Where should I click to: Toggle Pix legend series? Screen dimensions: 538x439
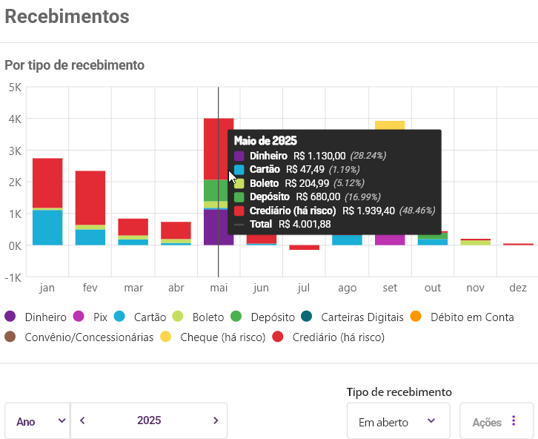[93, 317]
